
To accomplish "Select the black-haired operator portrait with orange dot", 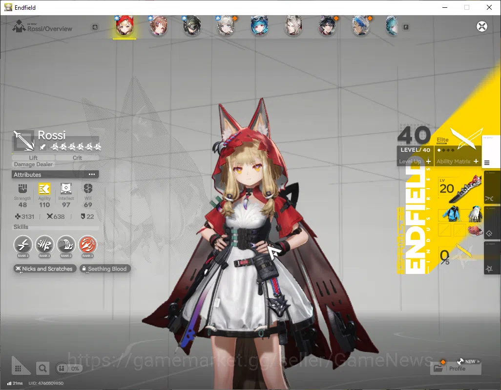I will 327,26.
